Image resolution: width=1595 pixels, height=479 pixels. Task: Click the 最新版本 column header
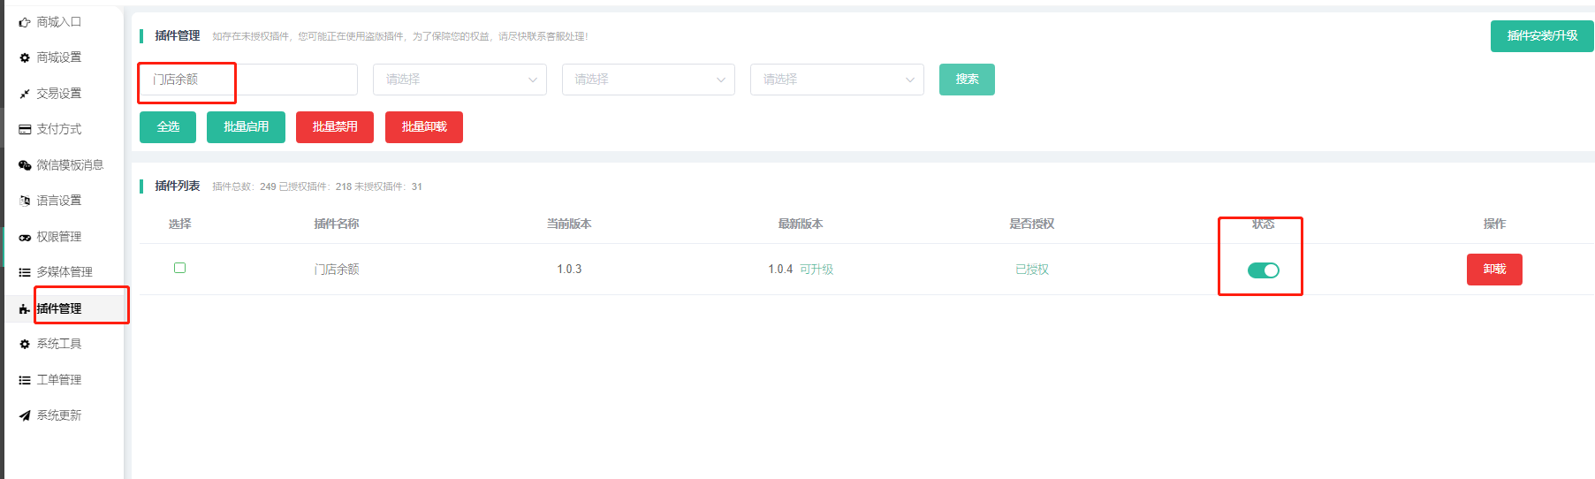[801, 224]
